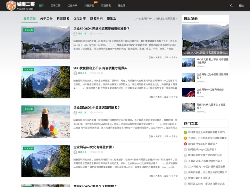Click mountain thumbnail of SEO优化排名上不去 article
The width and height of the screenshot is (250, 187).
45,82
